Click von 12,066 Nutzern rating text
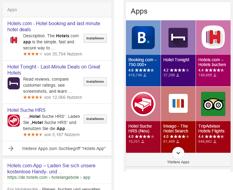The height and width of the screenshot is (190, 233). (63, 97)
